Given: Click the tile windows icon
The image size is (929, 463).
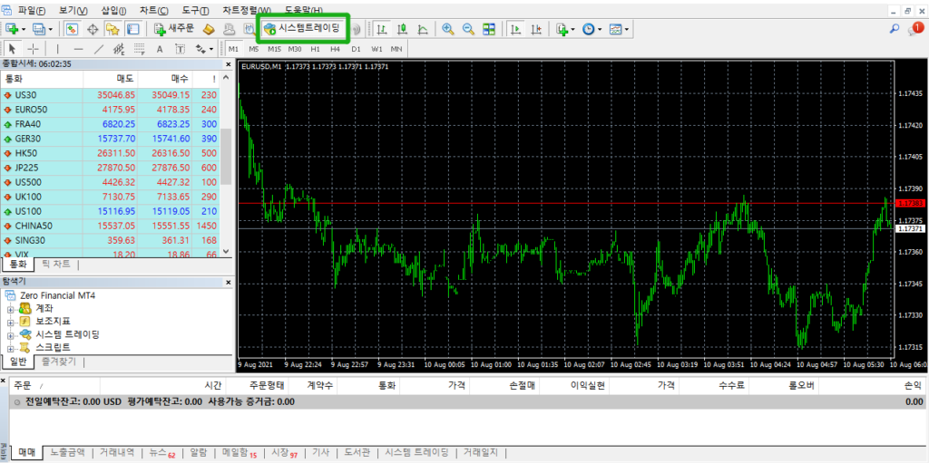Looking at the screenshot, I should coord(489,28).
